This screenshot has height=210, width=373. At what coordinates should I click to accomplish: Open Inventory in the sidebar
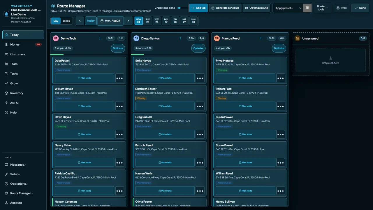click(23, 93)
